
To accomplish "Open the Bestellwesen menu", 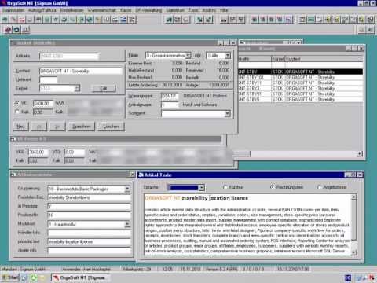I will point(71,10).
